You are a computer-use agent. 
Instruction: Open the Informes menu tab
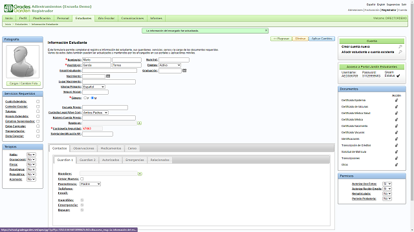pyautogui.click(x=156, y=19)
